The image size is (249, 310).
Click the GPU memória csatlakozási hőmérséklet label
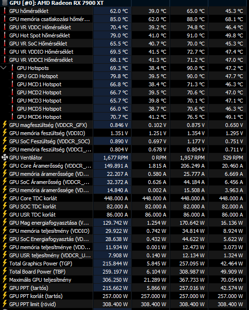point(49,19)
